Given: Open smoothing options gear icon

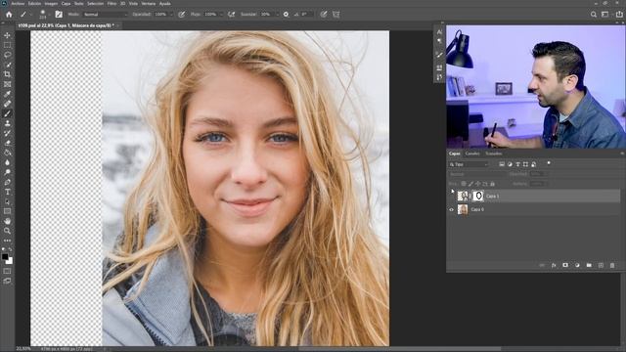Looking at the screenshot, I should [286, 15].
